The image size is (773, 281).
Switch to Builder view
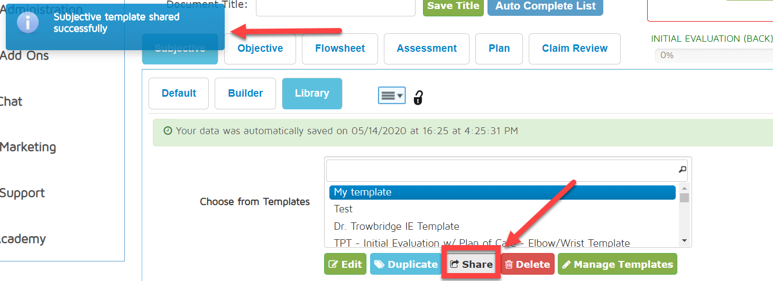pyautogui.click(x=245, y=93)
